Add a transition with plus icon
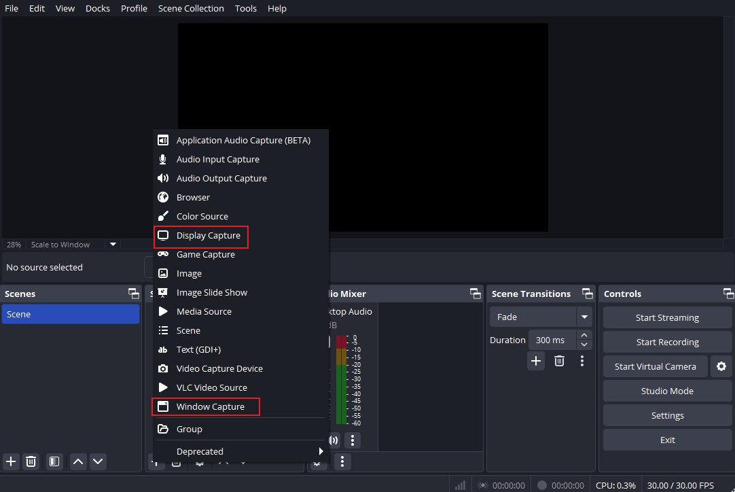735x492 pixels. [536, 361]
